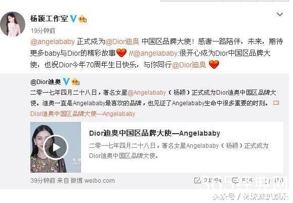Screen dimensions: 293x203
Task: Open @Angelababy mention in Dior's quoted post
Action: coord(147,93)
